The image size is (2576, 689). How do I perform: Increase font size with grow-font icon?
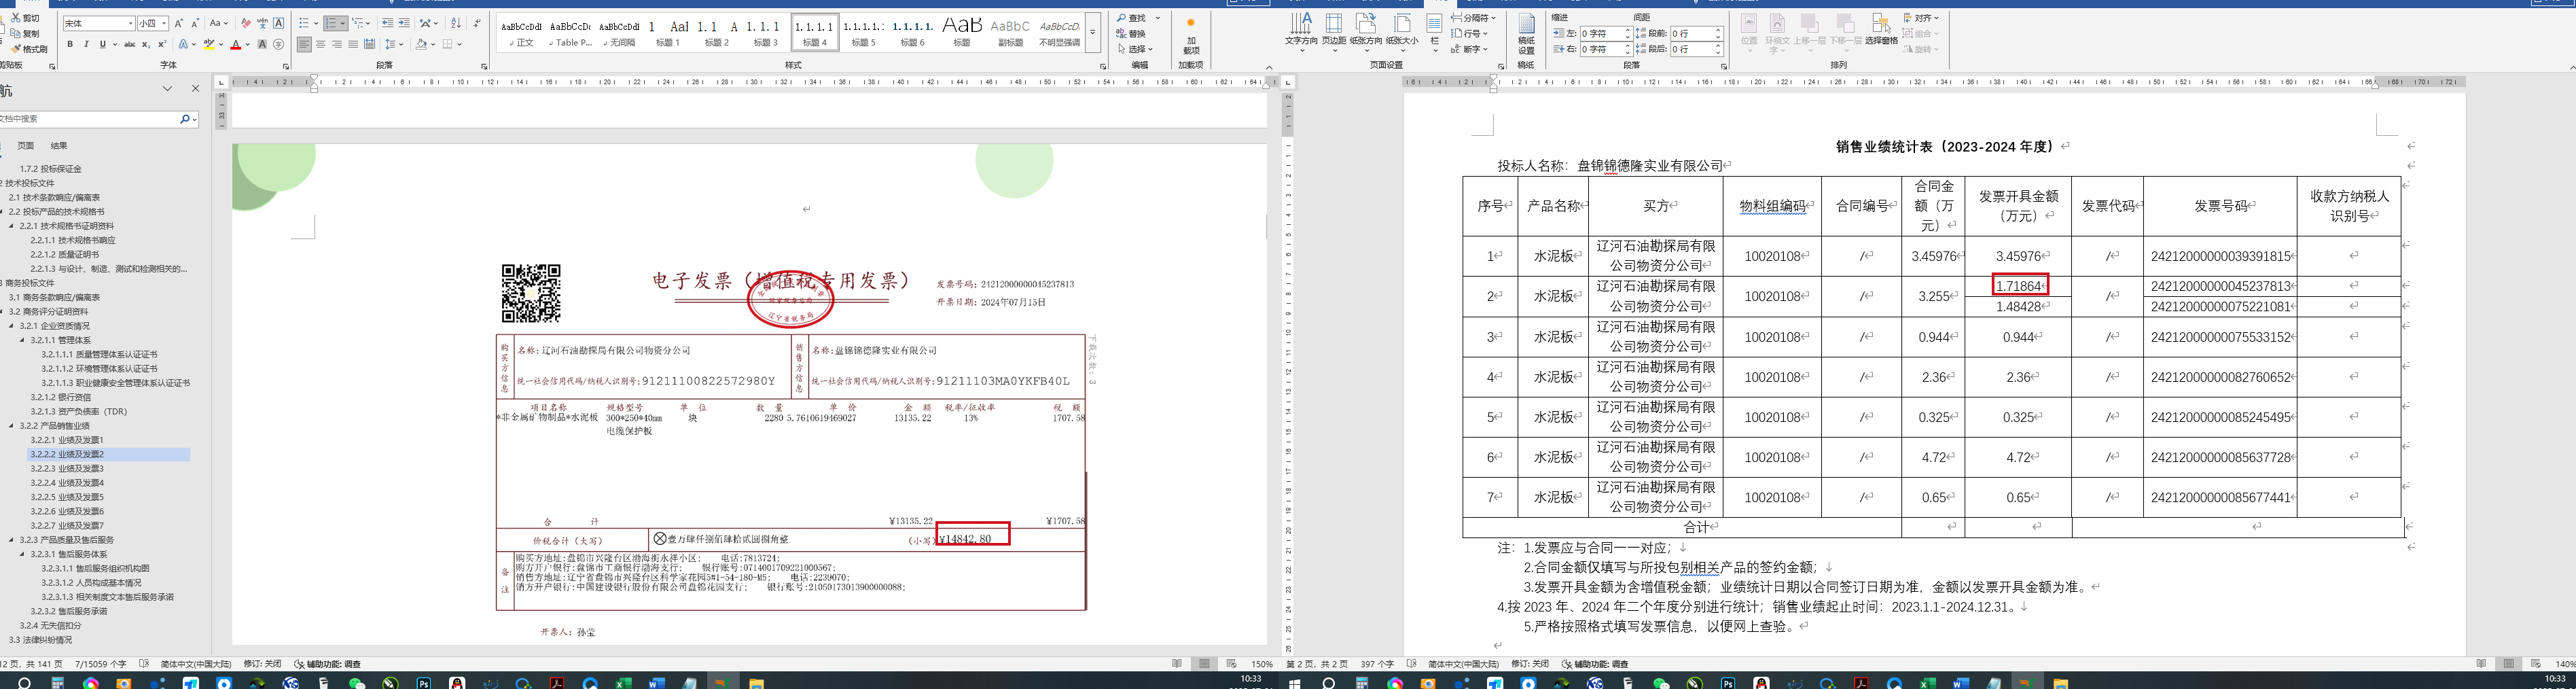point(179,23)
